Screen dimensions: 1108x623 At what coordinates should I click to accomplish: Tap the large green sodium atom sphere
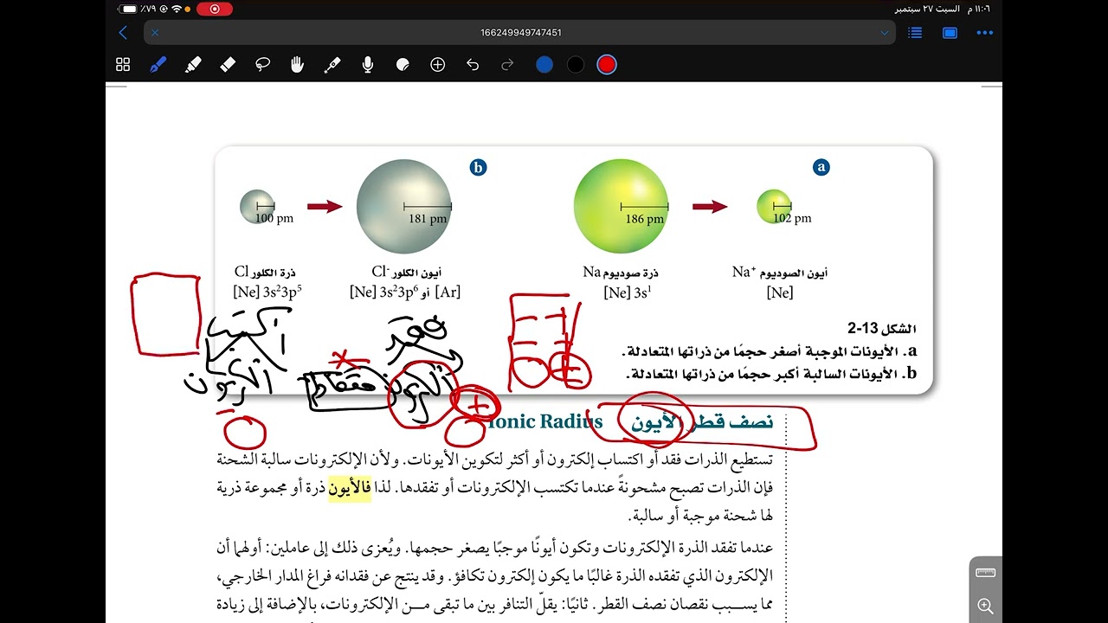click(x=621, y=206)
